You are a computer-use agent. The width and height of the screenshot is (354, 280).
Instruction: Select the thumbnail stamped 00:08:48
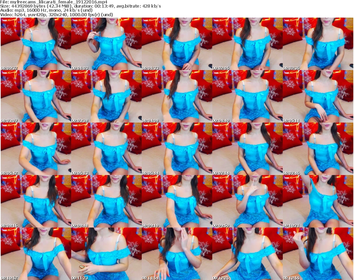(x=106, y=201)
